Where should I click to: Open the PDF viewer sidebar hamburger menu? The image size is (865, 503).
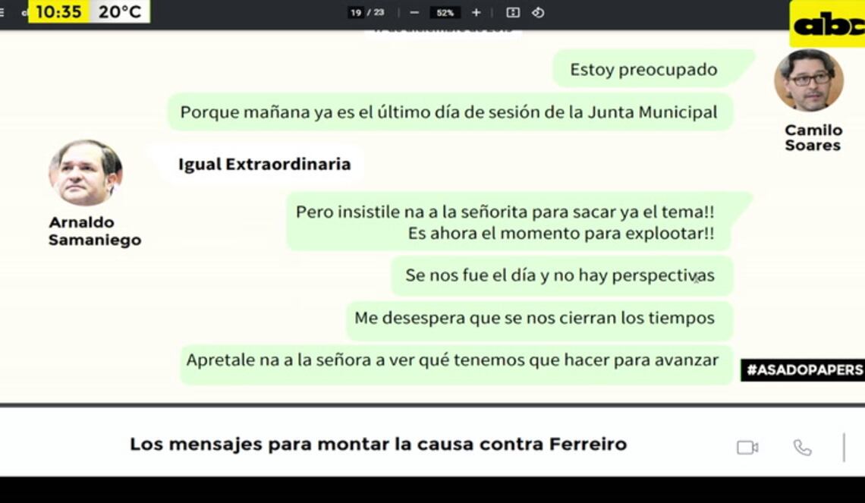click(3, 12)
